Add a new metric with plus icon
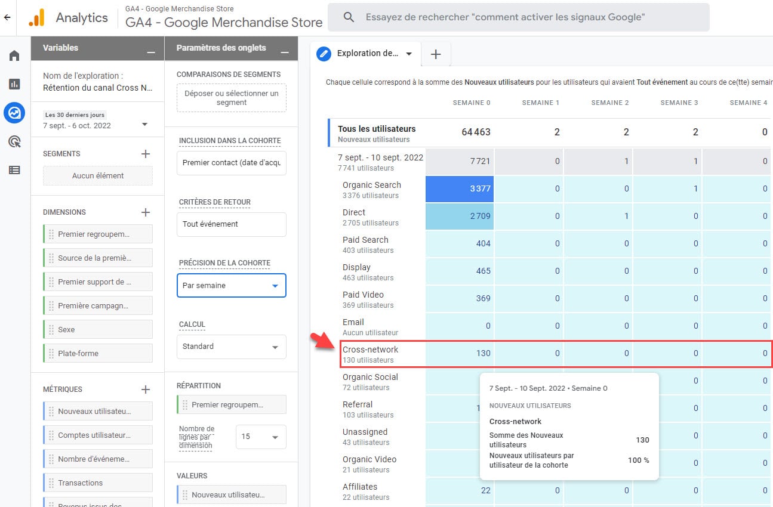773x507 pixels. [x=145, y=389]
